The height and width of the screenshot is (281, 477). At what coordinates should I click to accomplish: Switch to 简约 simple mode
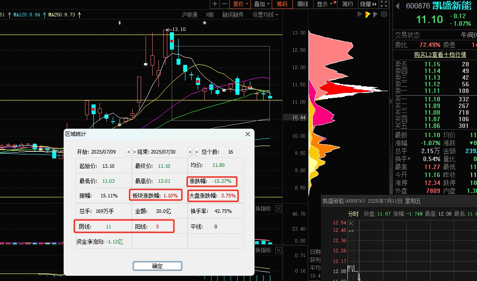(x=347, y=4)
